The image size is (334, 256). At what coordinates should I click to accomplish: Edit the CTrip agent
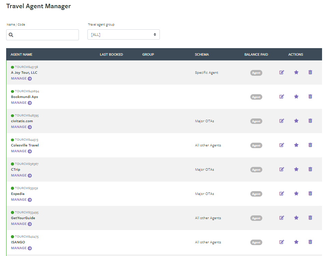(282, 170)
